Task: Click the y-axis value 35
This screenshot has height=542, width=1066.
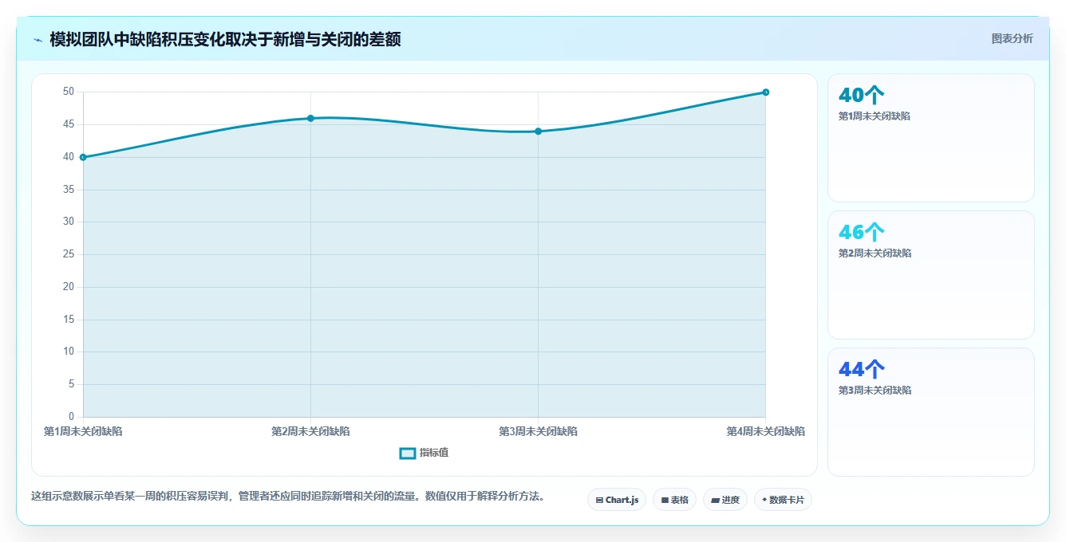Action: 69,190
